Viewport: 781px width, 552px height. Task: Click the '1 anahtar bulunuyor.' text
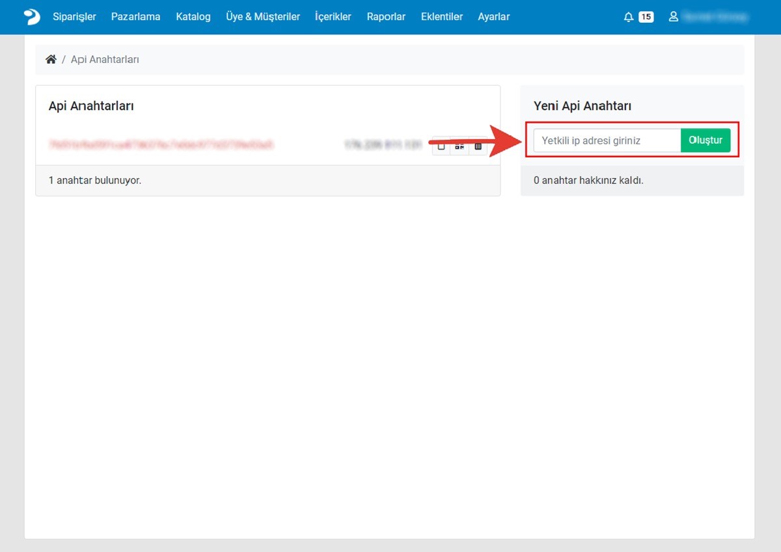pyautogui.click(x=95, y=180)
